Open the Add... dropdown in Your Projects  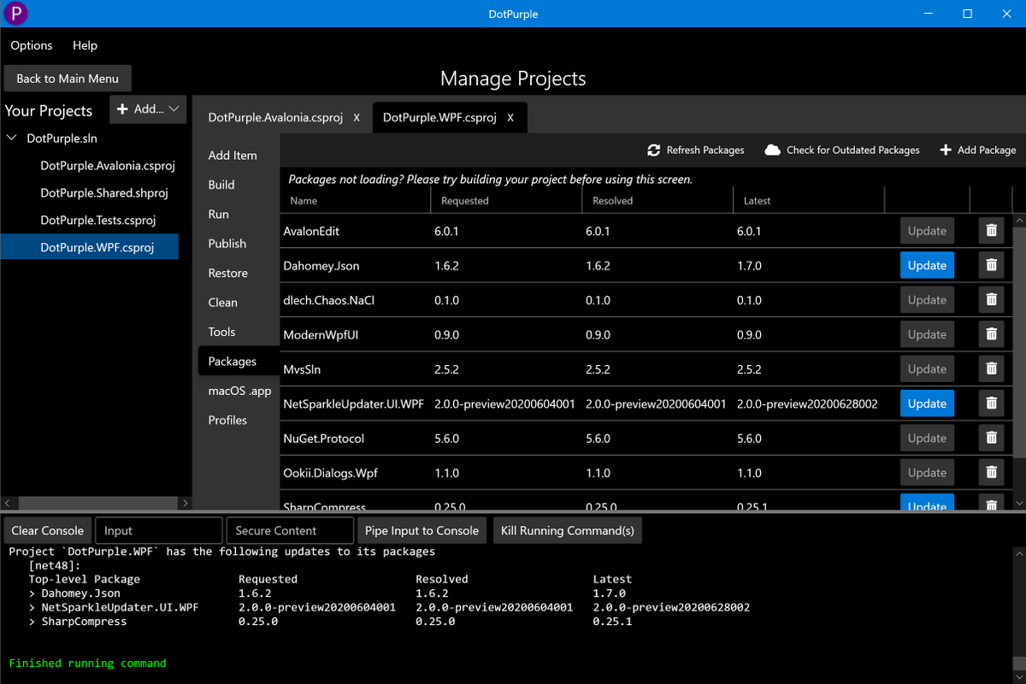[148, 109]
